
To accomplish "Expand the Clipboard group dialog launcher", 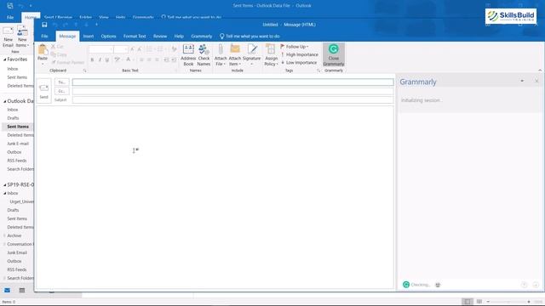I will (x=85, y=71).
